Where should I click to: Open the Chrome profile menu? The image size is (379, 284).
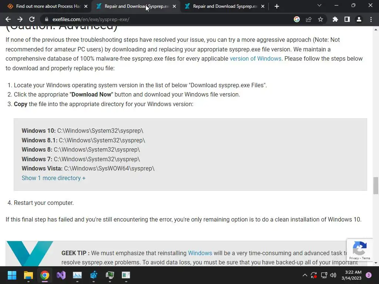pyautogui.click(x=359, y=19)
